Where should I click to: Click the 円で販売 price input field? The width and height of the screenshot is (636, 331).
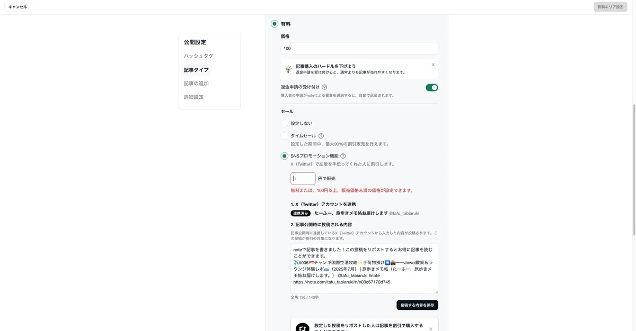click(303, 179)
